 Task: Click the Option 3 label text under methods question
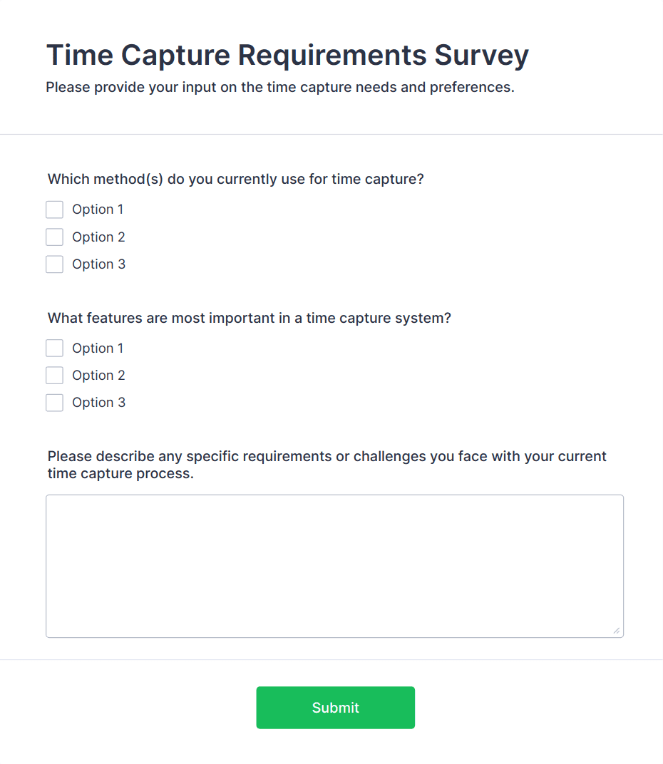98,264
